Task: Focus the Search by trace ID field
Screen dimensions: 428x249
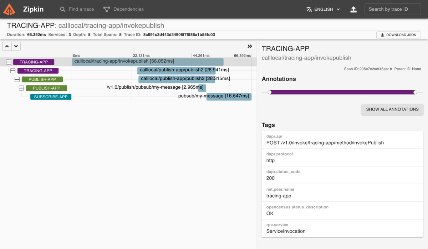Action: point(393,9)
